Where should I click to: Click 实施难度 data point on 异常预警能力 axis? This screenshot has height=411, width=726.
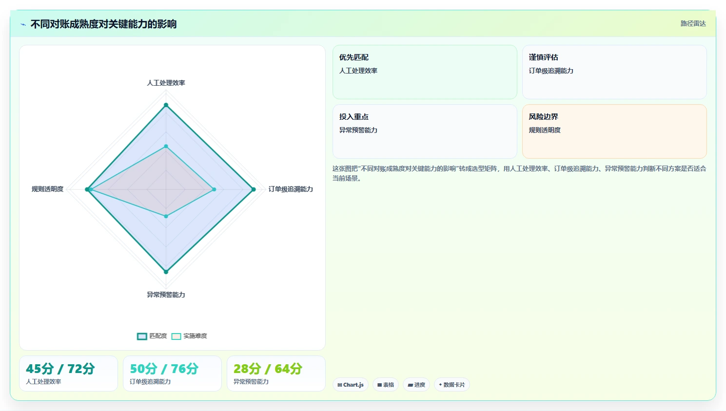(x=166, y=216)
